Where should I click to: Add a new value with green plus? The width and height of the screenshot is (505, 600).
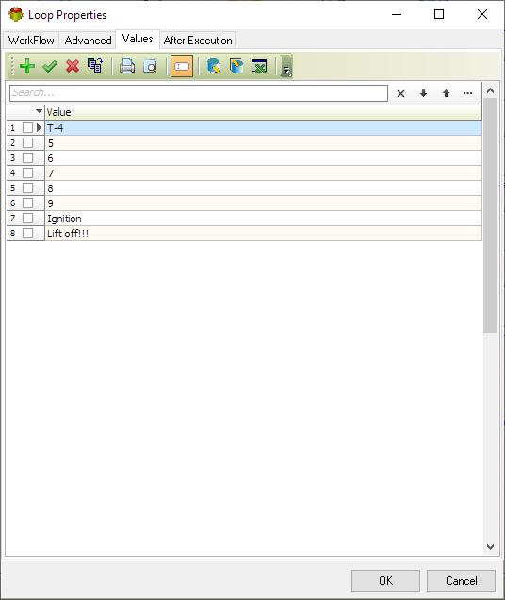pyautogui.click(x=26, y=66)
